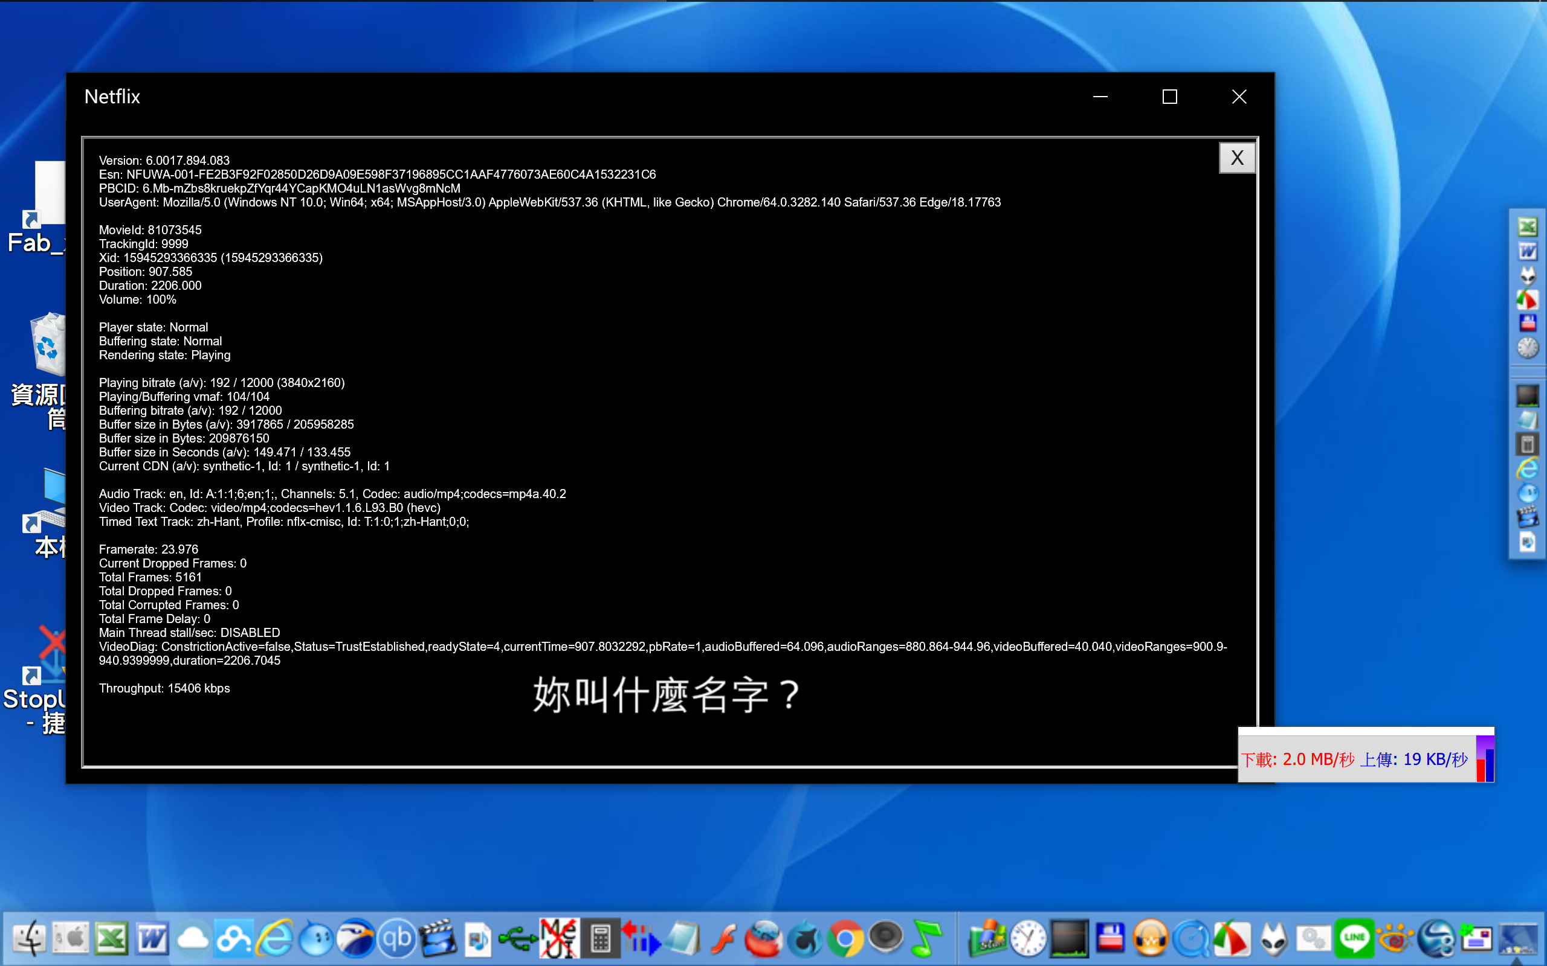The width and height of the screenshot is (1547, 966).
Task: Click the clock icon in right sidebar
Action: point(1527,348)
